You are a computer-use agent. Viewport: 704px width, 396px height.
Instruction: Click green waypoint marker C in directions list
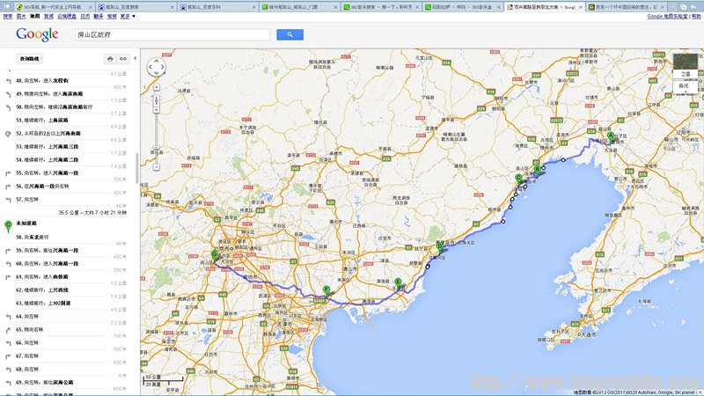(8, 225)
